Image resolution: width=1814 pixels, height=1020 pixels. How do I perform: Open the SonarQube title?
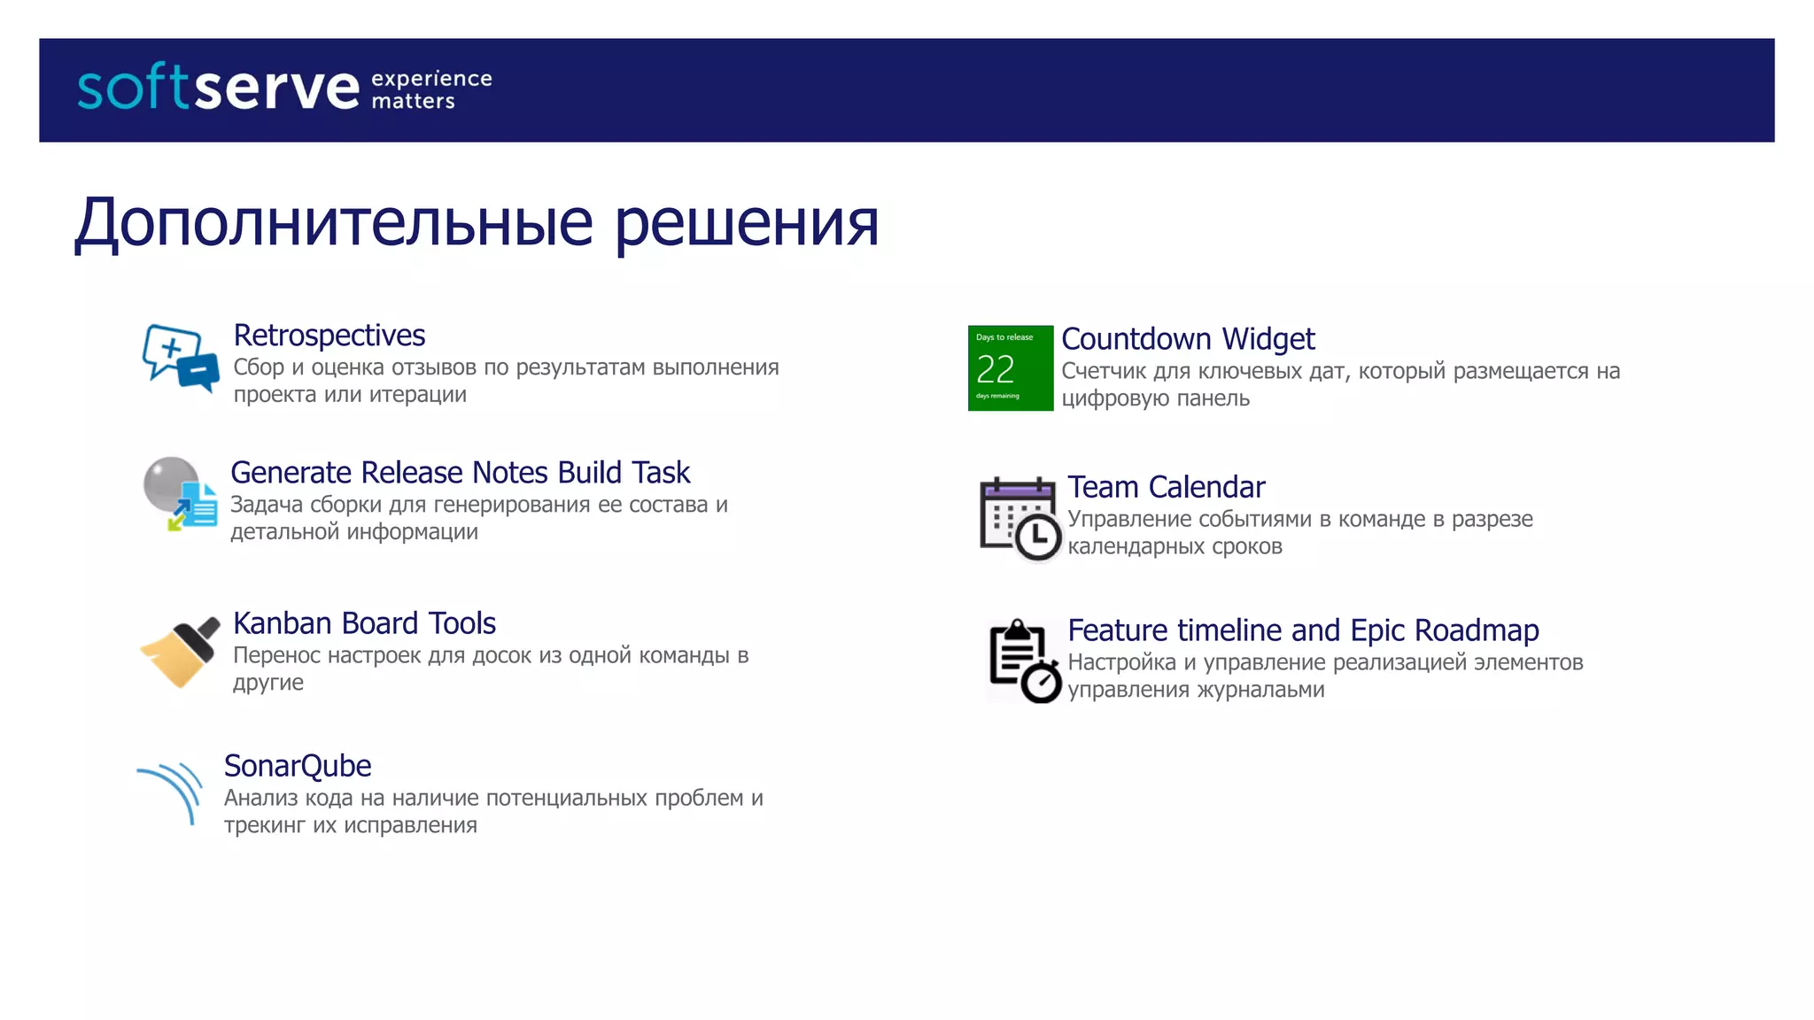(298, 766)
